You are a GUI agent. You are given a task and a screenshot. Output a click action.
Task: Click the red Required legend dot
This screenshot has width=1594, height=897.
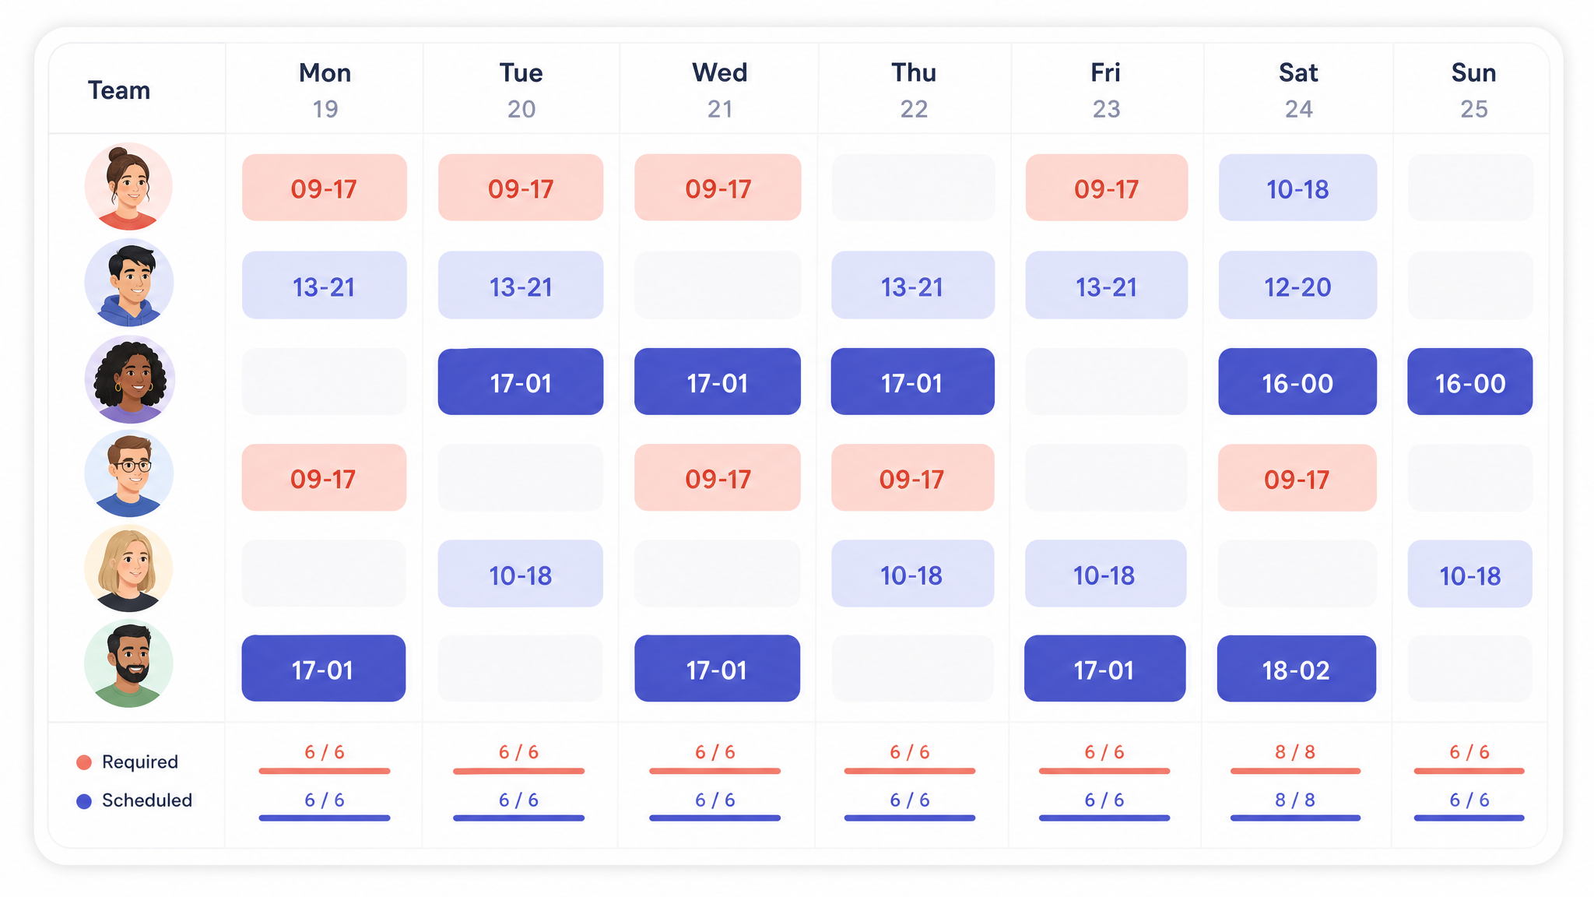(x=84, y=762)
